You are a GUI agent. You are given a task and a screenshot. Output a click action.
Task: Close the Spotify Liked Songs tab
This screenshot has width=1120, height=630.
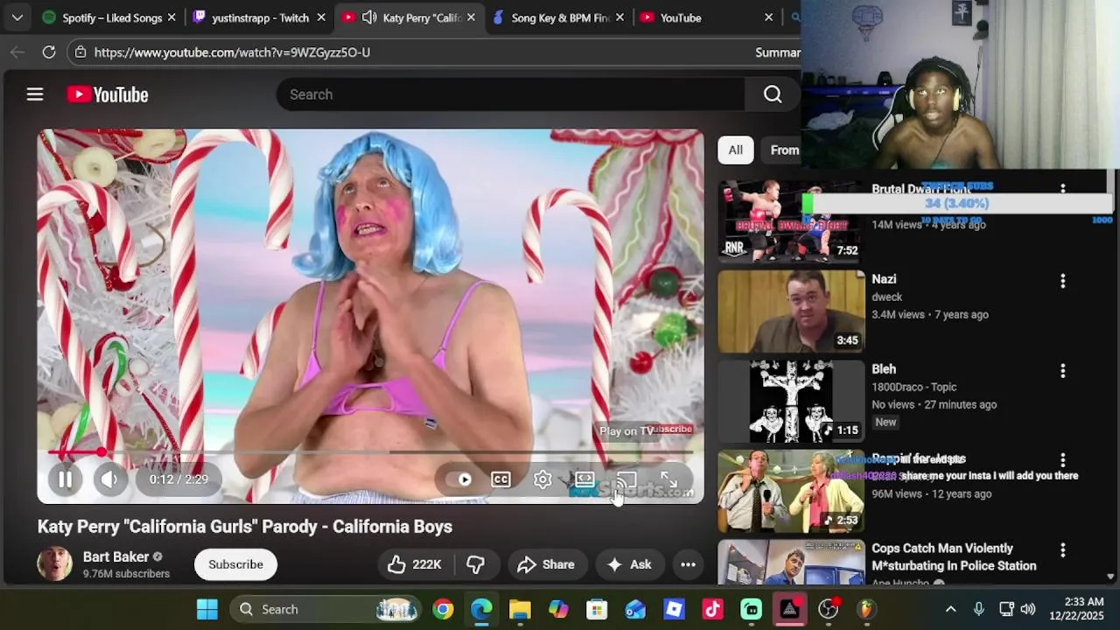click(171, 17)
